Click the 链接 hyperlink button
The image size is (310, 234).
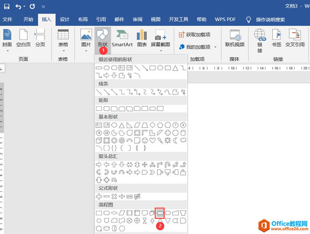260,40
